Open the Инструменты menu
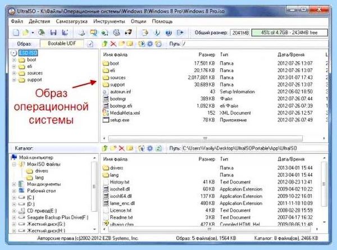The width and height of the screenshot is (337, 250). [109, 21]
